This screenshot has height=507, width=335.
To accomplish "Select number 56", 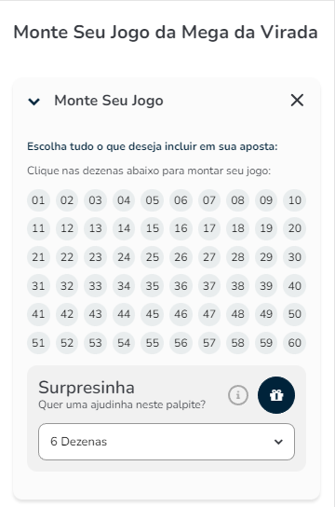I will pyautogui.click(x=181, y=342).
